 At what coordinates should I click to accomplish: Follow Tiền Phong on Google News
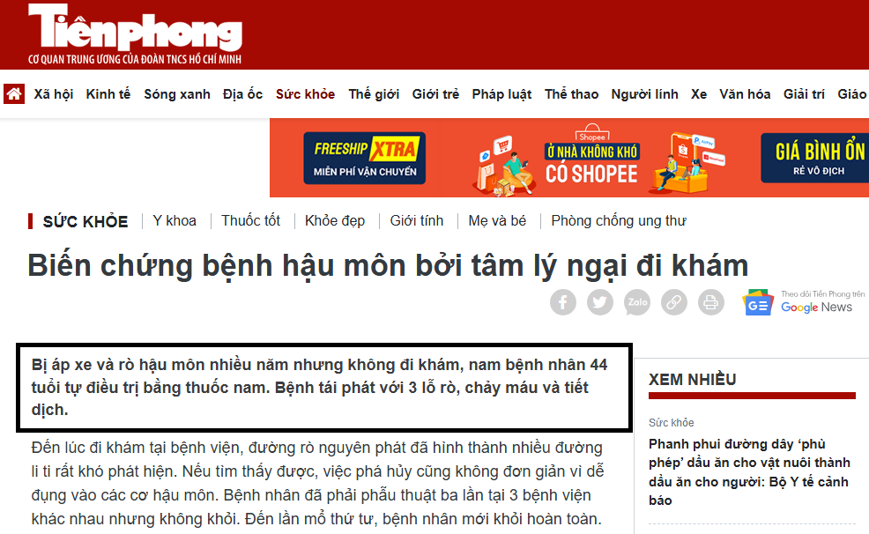tap(803, 302)
